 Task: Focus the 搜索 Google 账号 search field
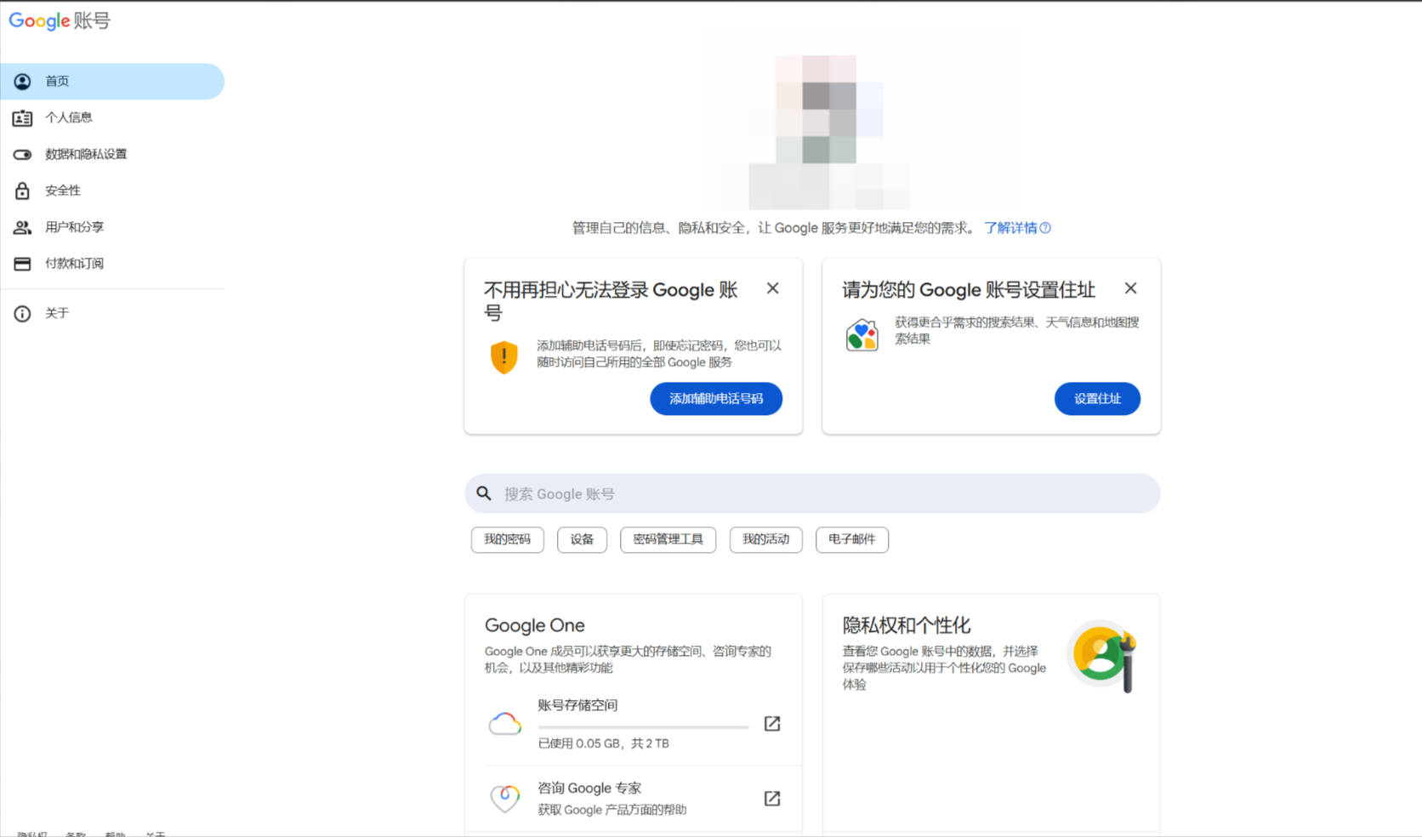point(812,493)
